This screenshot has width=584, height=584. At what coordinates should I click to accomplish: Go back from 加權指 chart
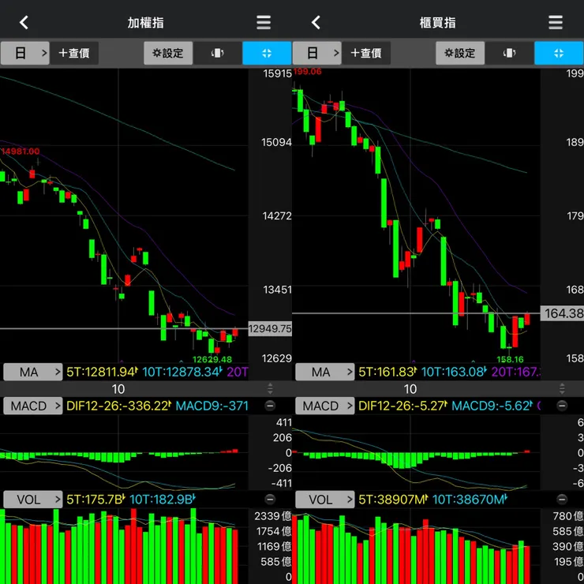24,23
